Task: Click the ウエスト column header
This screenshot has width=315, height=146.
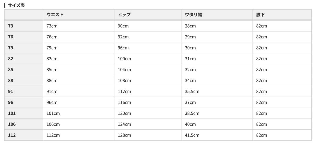Action: pos(55,15)
